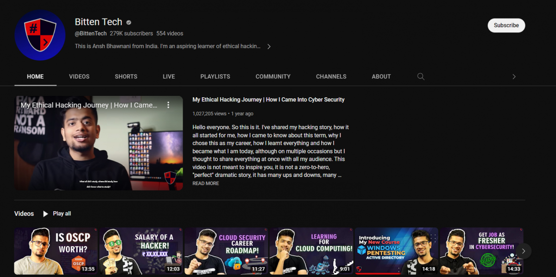Go to the PLAYLISTS tab

point(215,76)
